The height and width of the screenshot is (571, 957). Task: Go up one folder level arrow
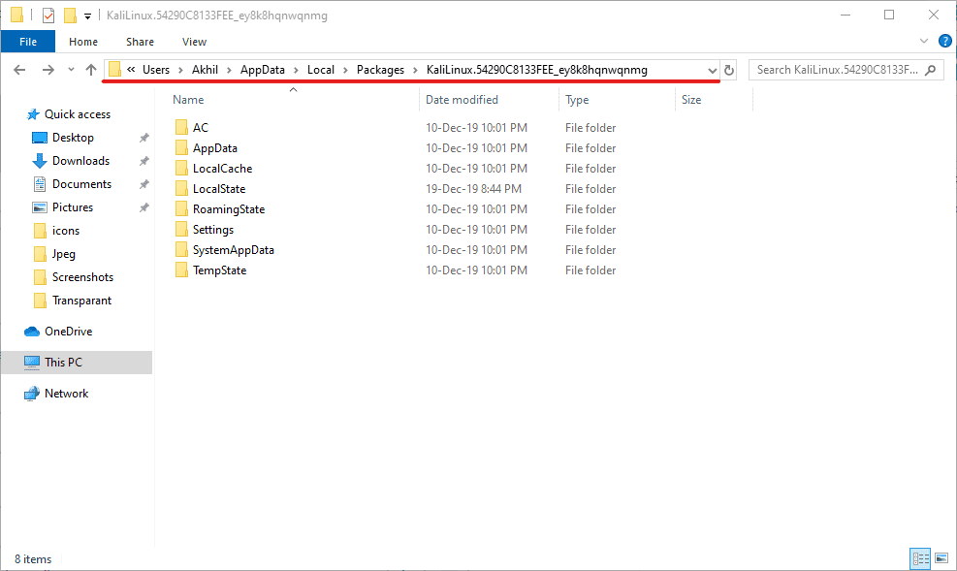[91, 70]
